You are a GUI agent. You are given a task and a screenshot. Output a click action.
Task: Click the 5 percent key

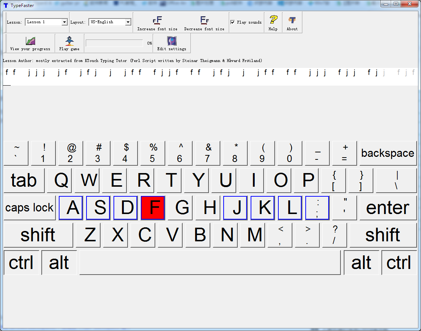coord(153,153)
